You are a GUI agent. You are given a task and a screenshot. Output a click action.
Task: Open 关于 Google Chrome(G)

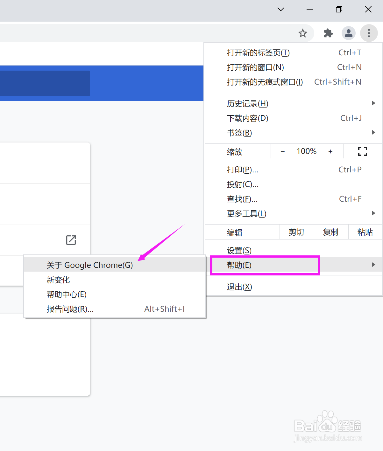pos(115,265)
